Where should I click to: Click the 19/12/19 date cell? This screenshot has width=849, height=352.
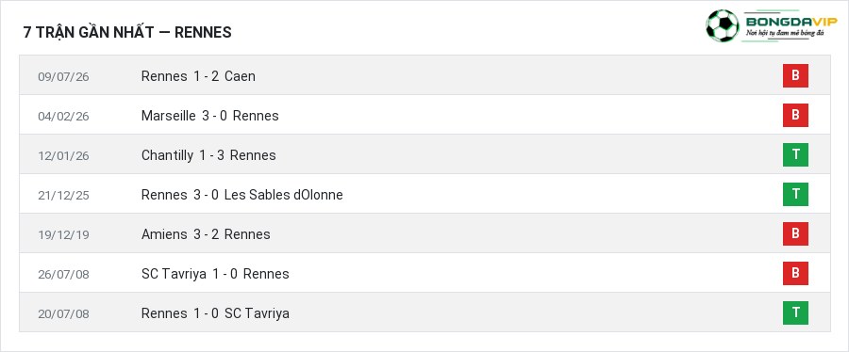pos(63,235)
